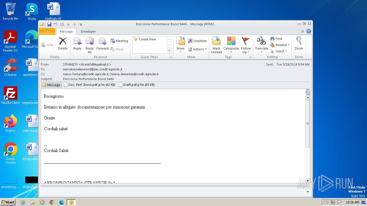
Task: Switch to the Developer tab
Action: pyautogui.click(x=88, y=31)
